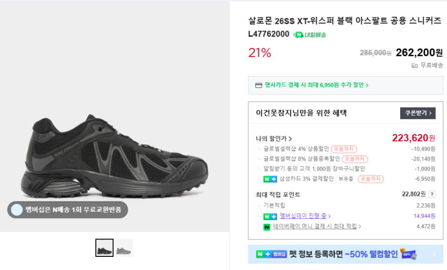Click the 멤버십 N배송 무료교환반품 badge
The image size is (447, 270).
click(68, 210)
